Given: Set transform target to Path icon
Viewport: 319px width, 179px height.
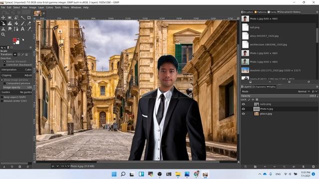Looking at the screenshot, I should (22, 54).
